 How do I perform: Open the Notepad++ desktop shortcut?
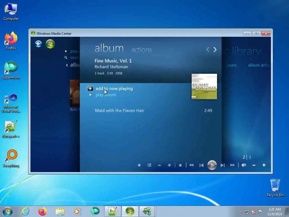pos(11,129)
